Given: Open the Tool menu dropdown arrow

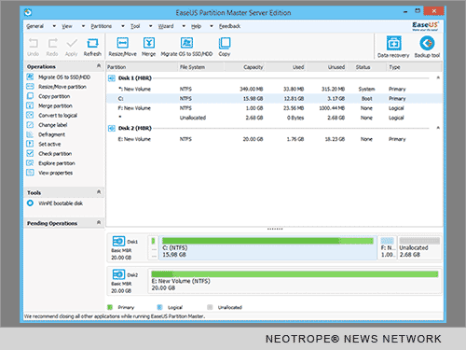Looking at the screenshot, I should (150, 26).
